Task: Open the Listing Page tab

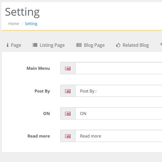Action: pos(49,45)
